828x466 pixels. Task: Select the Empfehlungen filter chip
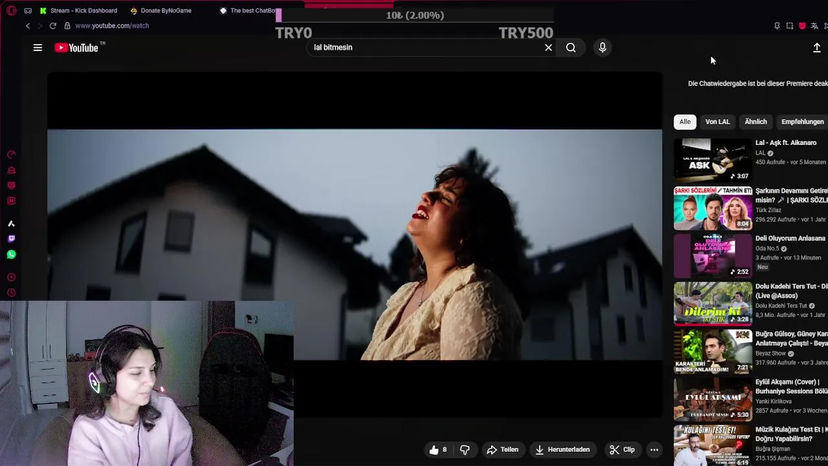802,122
